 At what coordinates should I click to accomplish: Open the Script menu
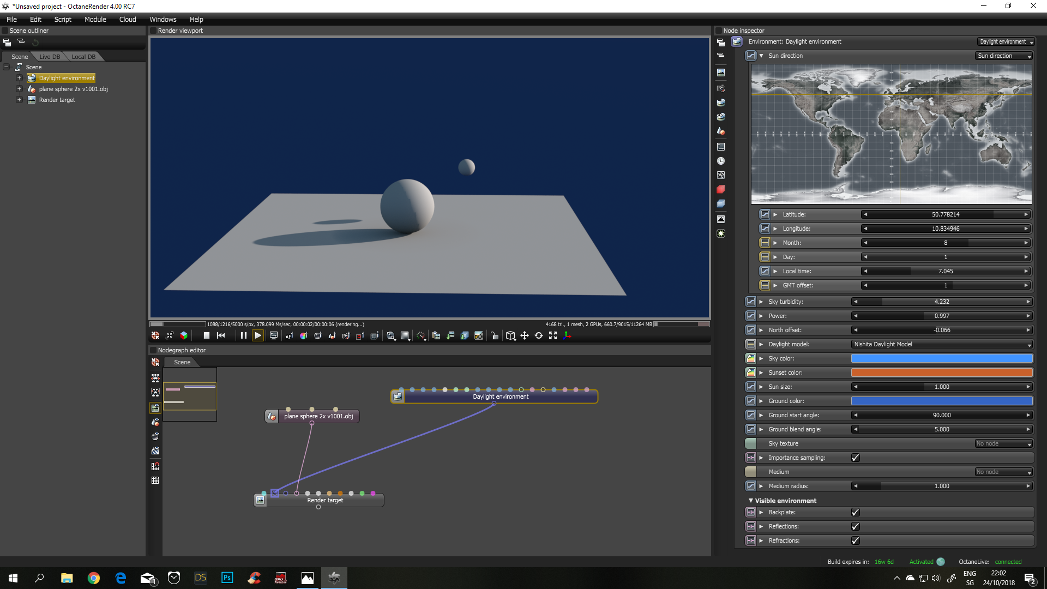pos(63,19)
